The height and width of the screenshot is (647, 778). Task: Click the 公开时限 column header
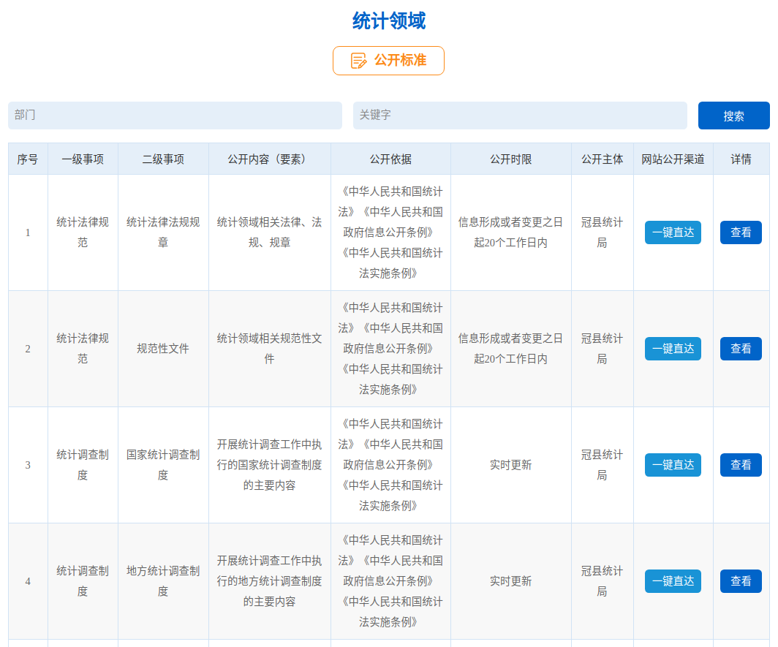(x=511, y=159)
